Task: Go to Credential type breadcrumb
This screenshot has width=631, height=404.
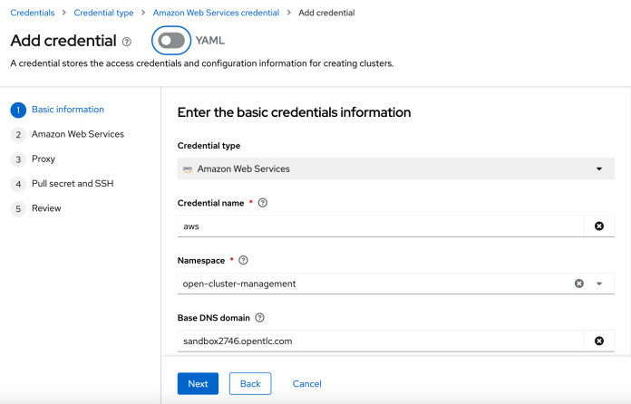Action: coord(103,13)
